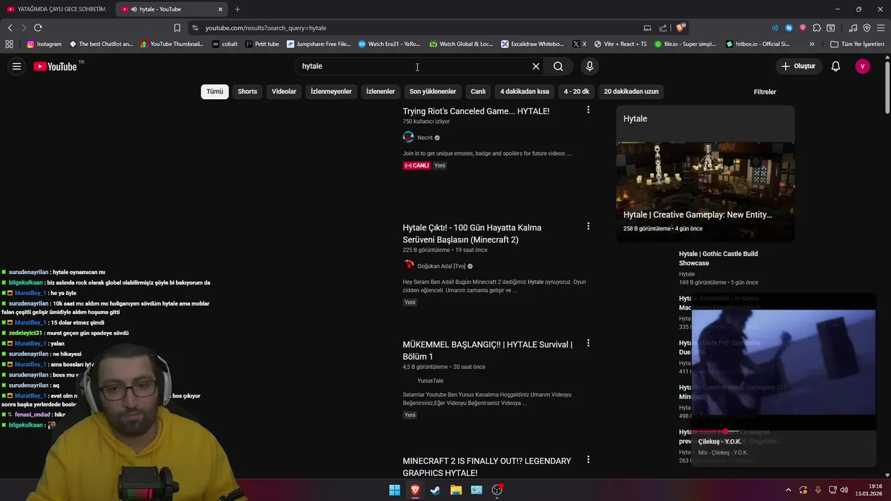This screenshot has height=501, width=891.
Task: Open more options for Trying Riot's Canceled Game
Action: (x=588, y=110)
